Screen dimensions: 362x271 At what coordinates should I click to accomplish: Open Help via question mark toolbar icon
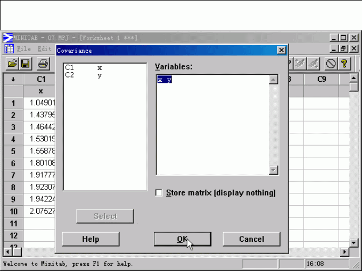pyautogui.click(x=344, y=64)
